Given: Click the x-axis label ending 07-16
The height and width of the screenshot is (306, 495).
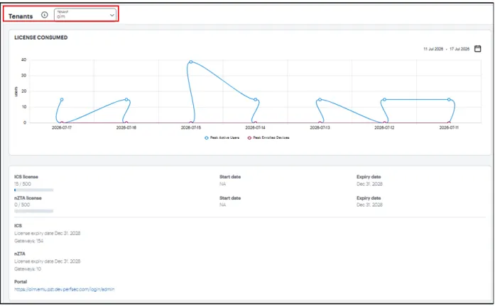Looking at the screenshot, I should point(126,127).
